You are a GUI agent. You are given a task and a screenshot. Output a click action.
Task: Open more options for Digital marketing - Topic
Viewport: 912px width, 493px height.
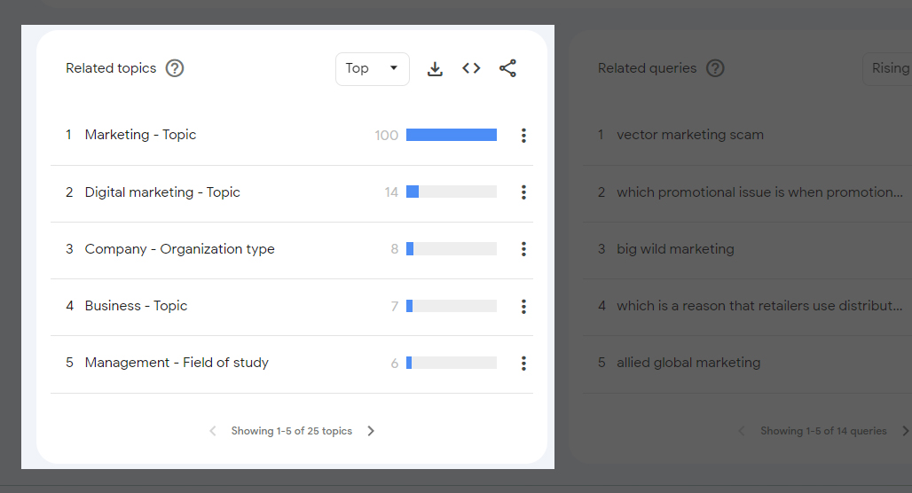click(x=523, y=192)
